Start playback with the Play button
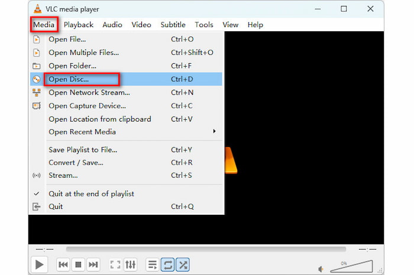The height and width of the screenshot is (275, 414). [39, 264]
